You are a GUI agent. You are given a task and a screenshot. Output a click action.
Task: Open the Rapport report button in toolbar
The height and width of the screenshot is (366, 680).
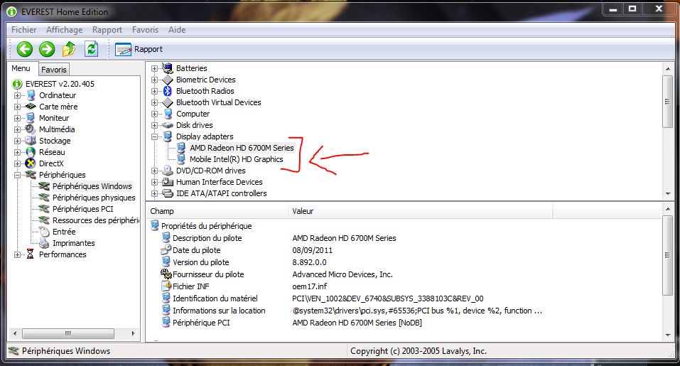point(139,50)
